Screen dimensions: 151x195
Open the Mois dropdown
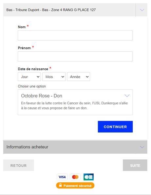tap(54, 77)
